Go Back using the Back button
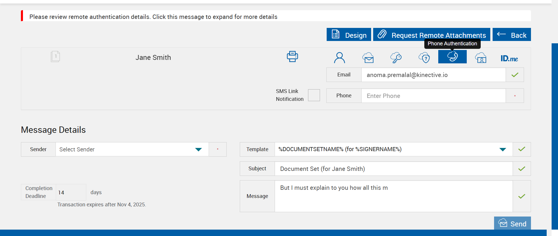 [512, 35]
